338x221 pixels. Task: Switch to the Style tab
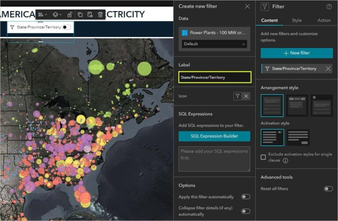297,21
